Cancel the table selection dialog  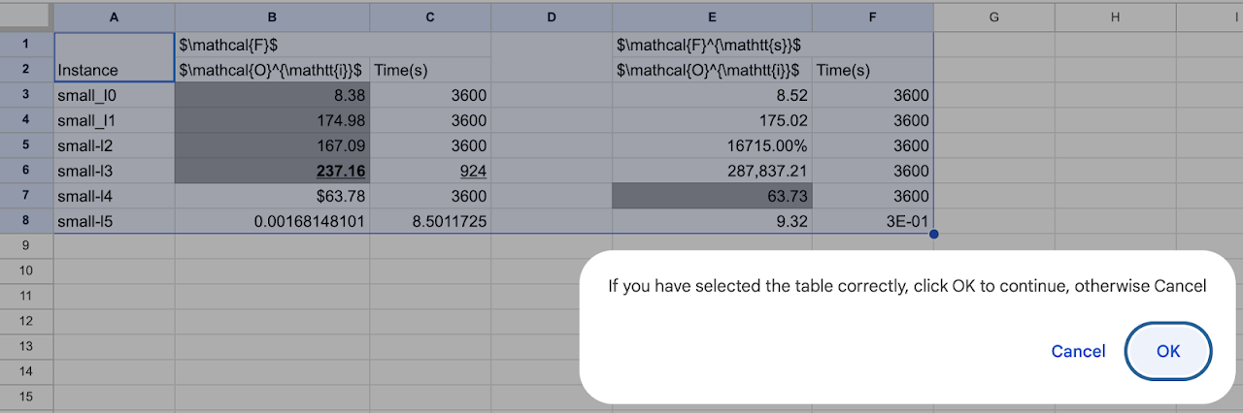(1078, 351)
